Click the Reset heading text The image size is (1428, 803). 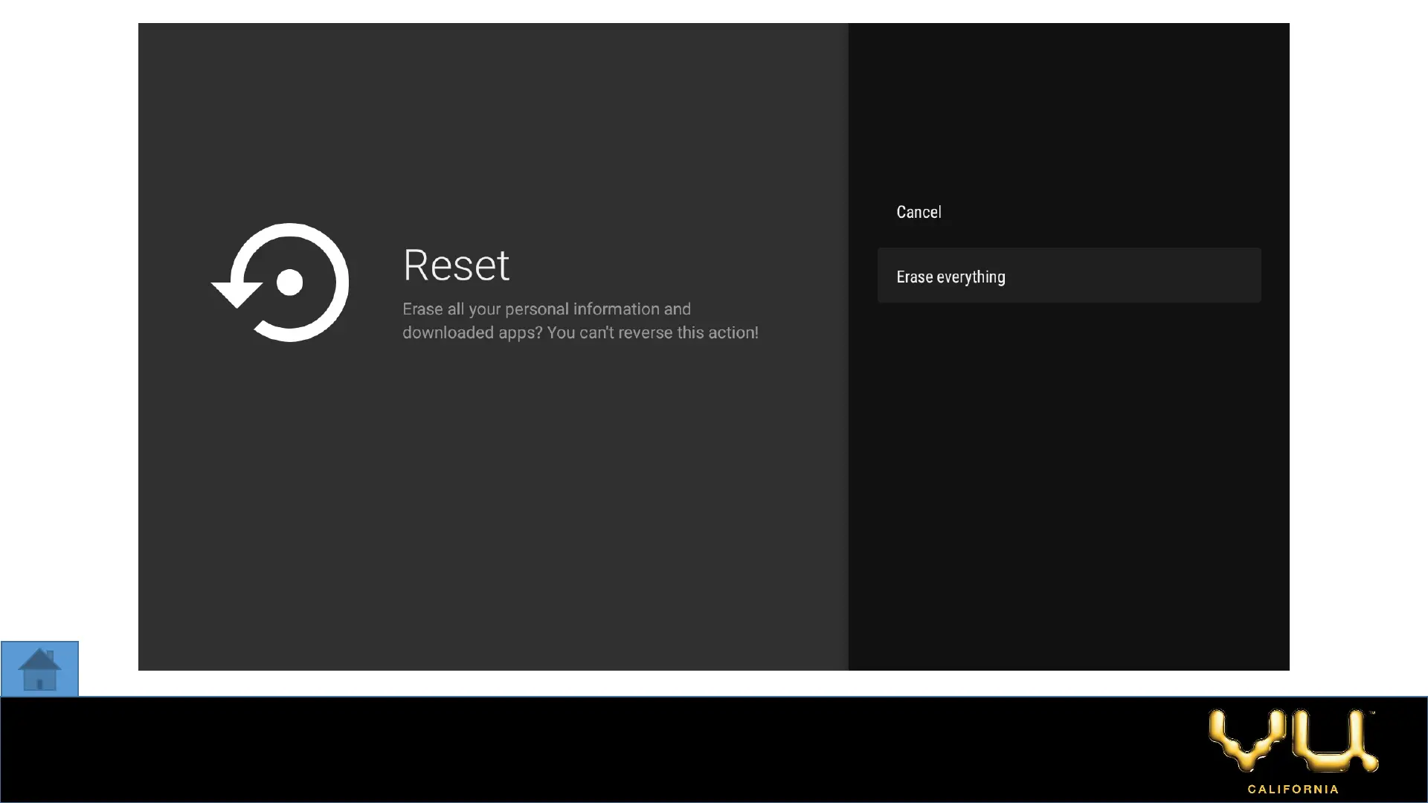point(456,265)
